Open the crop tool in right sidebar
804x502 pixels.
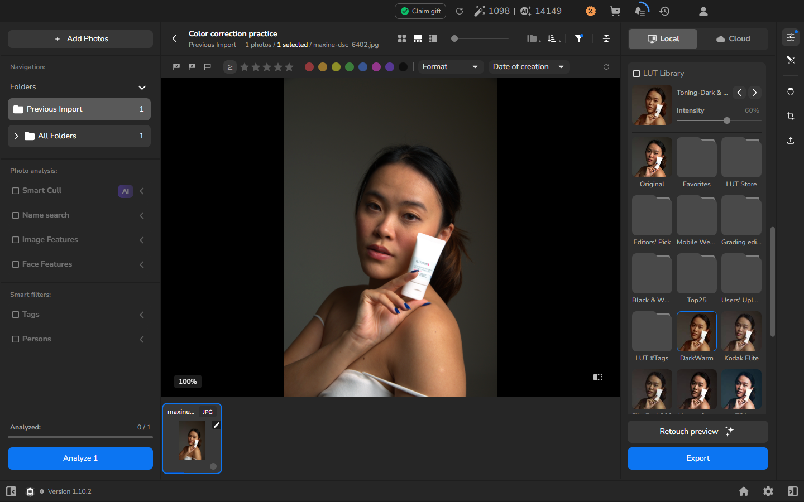[791, 116]
